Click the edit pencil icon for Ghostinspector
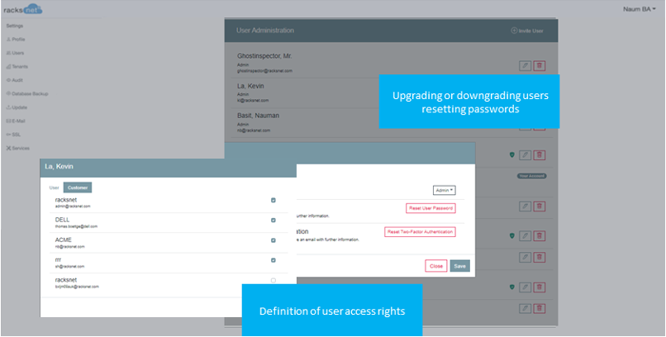Viewport: 666px width, 337px height. (526, 66)
